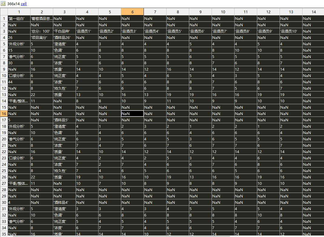Click column header 1
This screenshot has height=237, width=324.
coord(19,12)
